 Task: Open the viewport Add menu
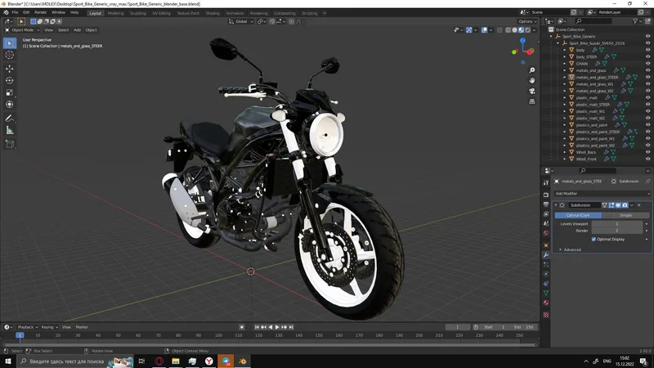click(x=77, y=30)
